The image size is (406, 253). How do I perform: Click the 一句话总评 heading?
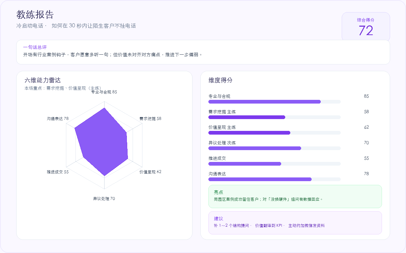tap(35, 47)
